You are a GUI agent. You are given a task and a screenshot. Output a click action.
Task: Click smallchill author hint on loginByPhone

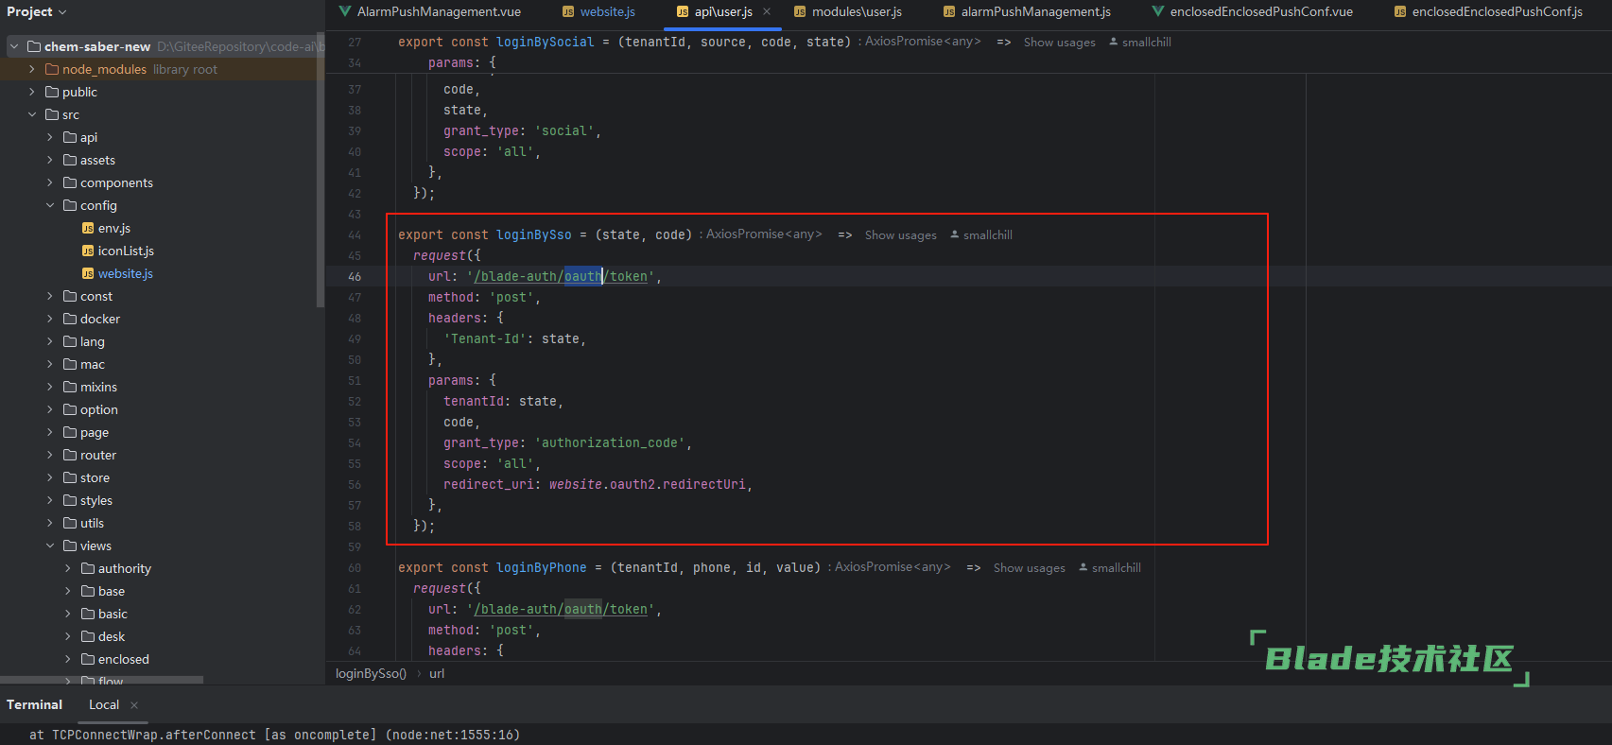[x=1110, y=568]
